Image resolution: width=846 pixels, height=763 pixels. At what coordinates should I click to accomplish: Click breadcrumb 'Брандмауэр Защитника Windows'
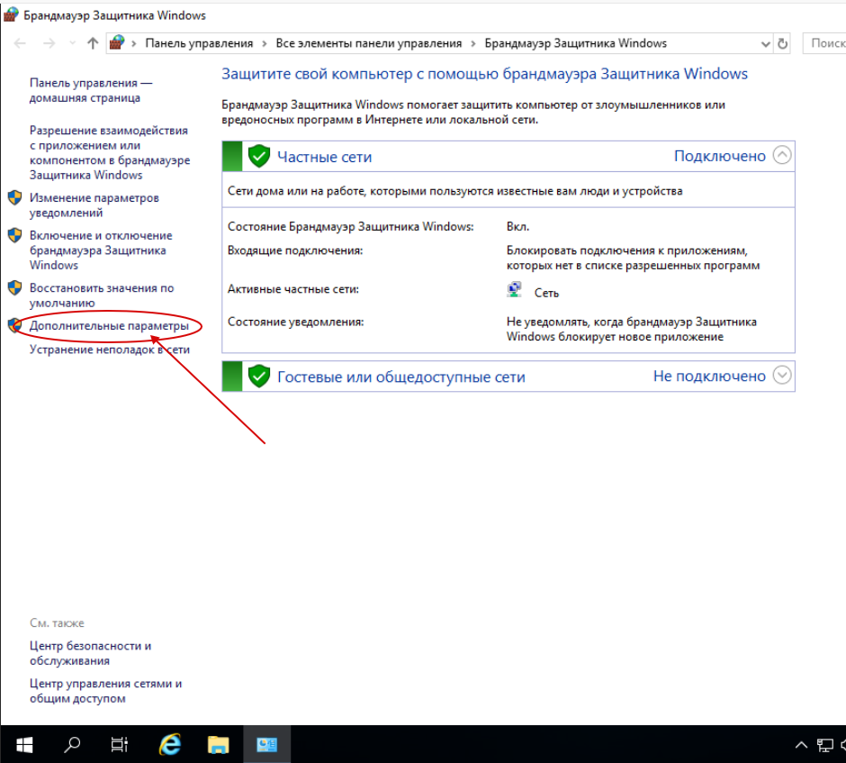click(x=576, y=43)
